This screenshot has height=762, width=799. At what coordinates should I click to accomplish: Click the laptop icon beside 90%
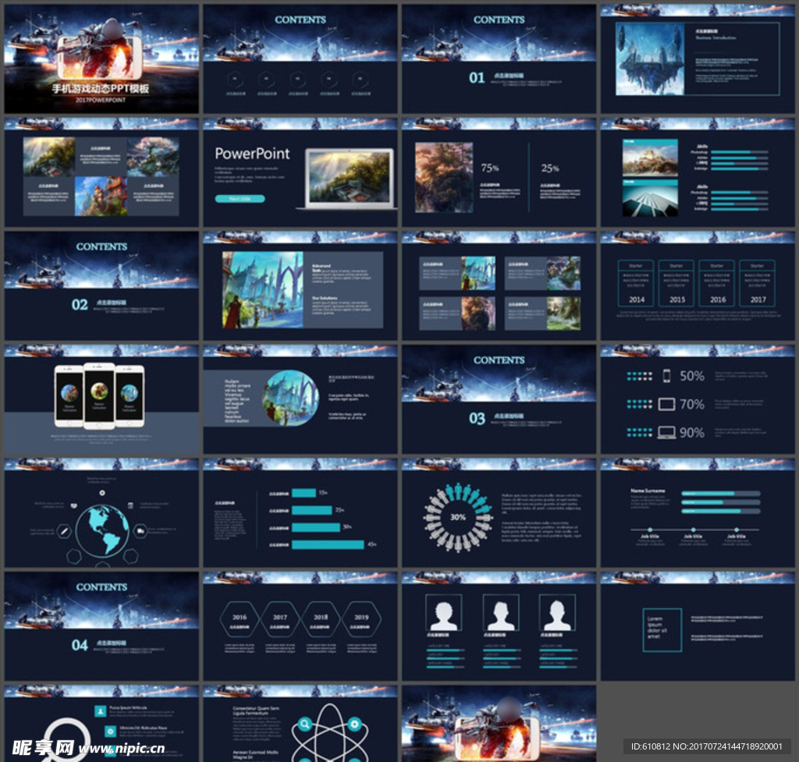(x=666, y=432)
